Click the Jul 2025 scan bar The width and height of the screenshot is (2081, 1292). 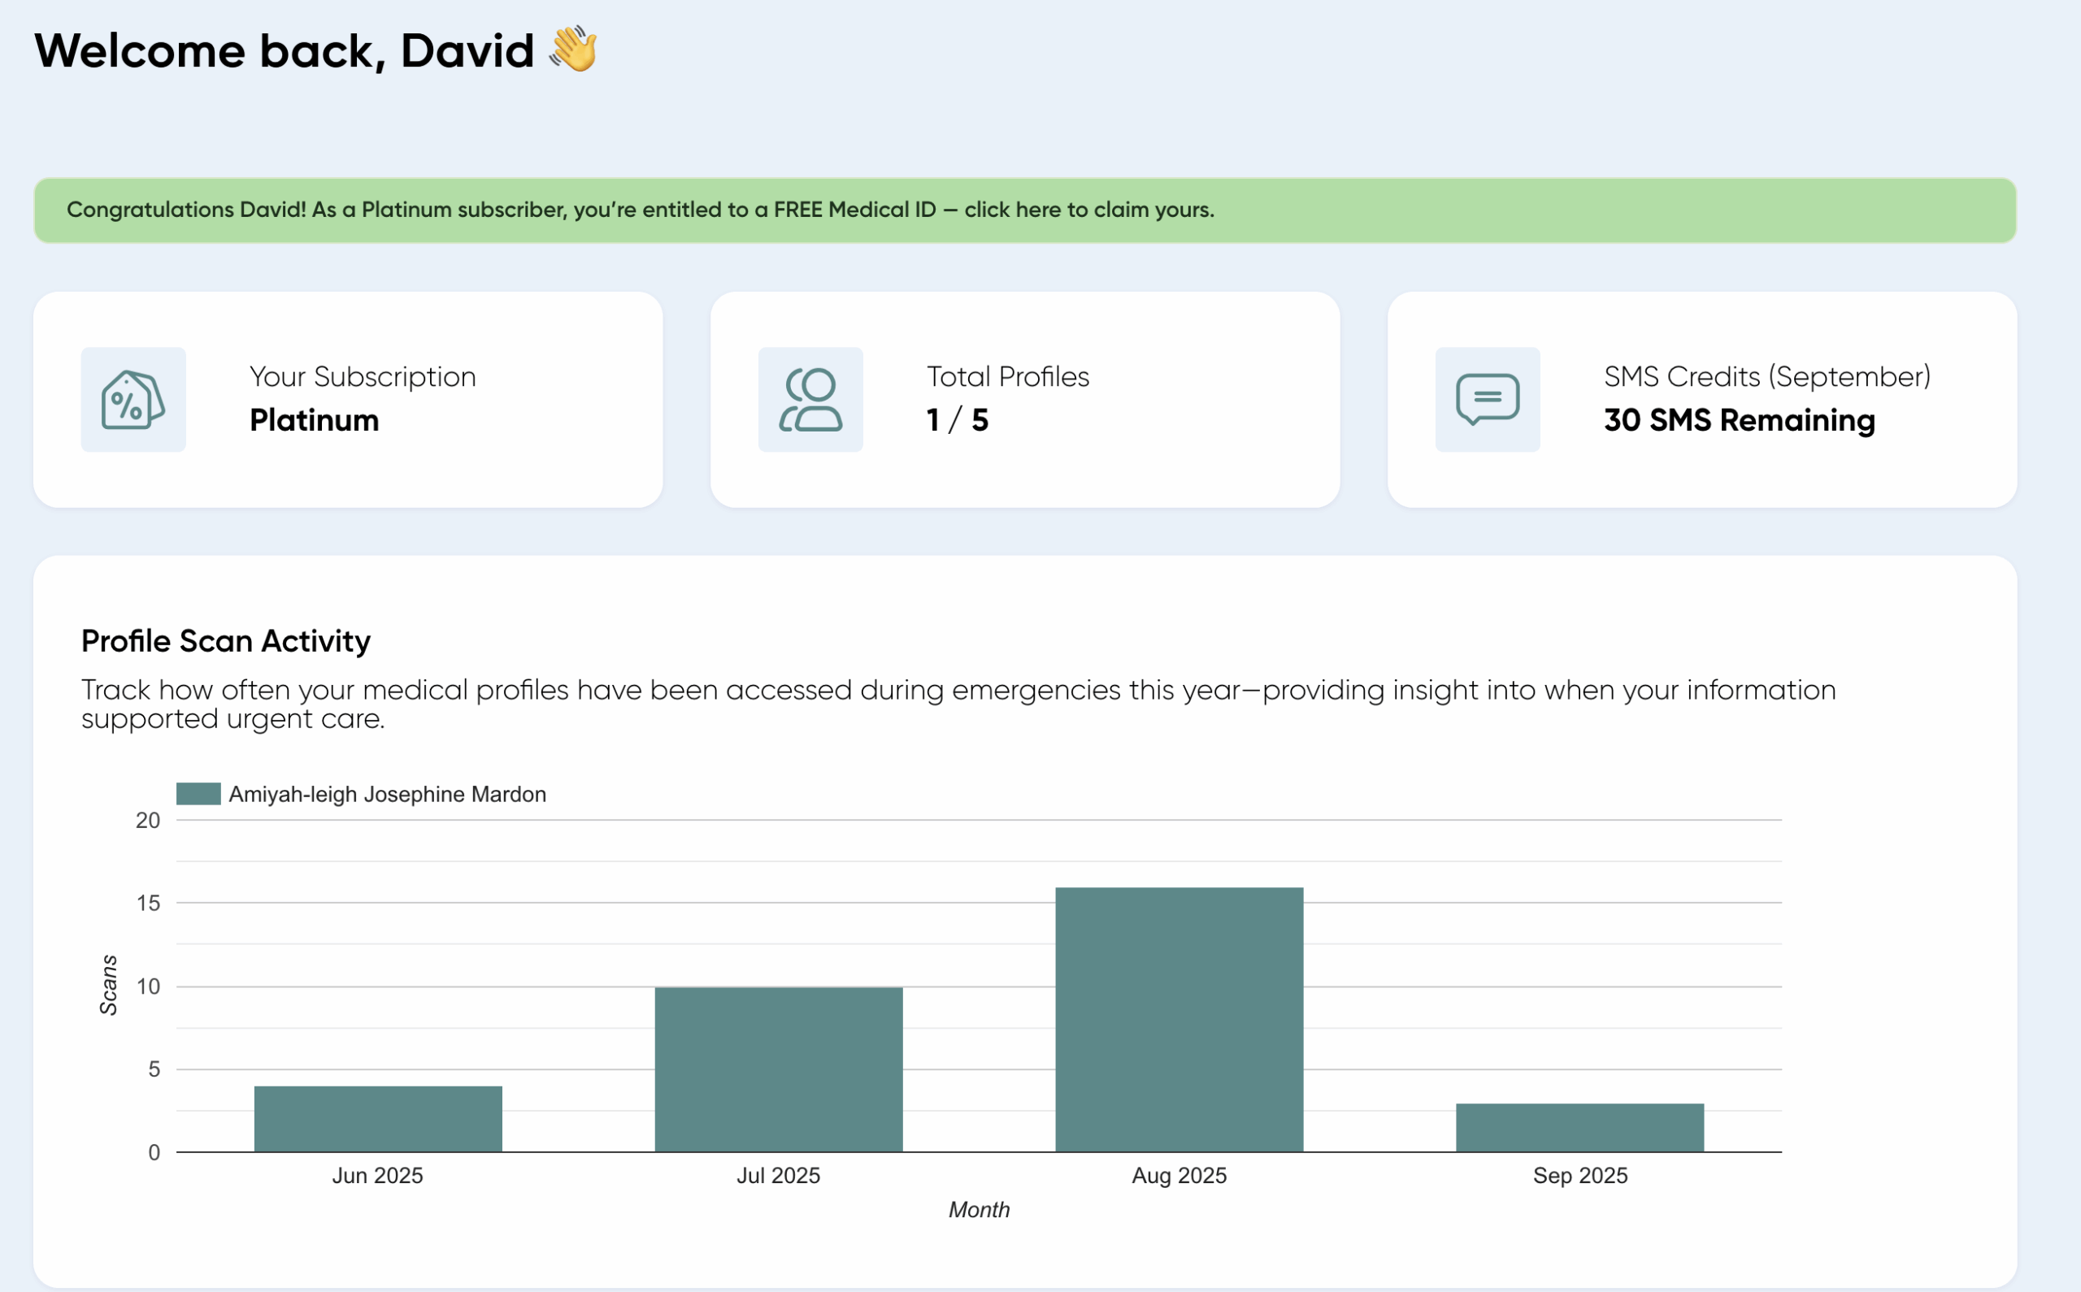tap(779, 1069)
